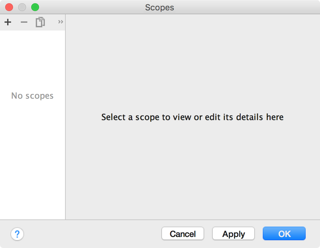Click the copy configuration icon

40,22
